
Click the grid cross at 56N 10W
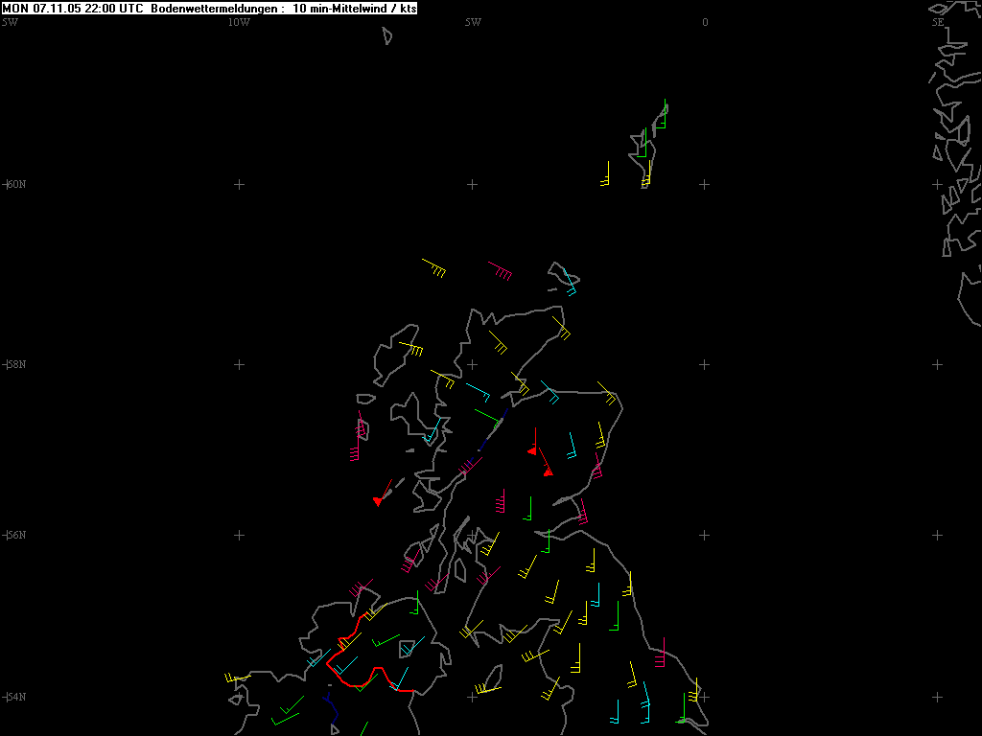(x=240, y=535)
